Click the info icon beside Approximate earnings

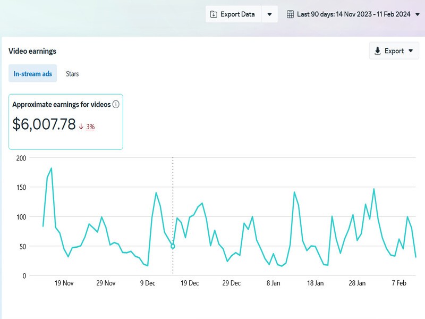116,105
